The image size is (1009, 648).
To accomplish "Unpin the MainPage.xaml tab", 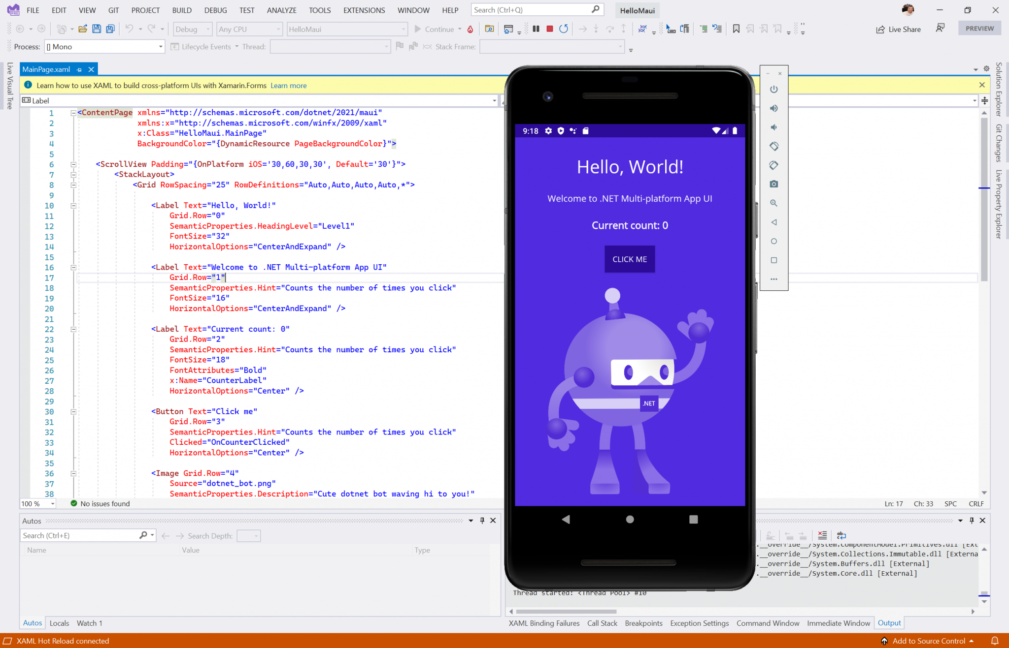I will tap(79, 69).
